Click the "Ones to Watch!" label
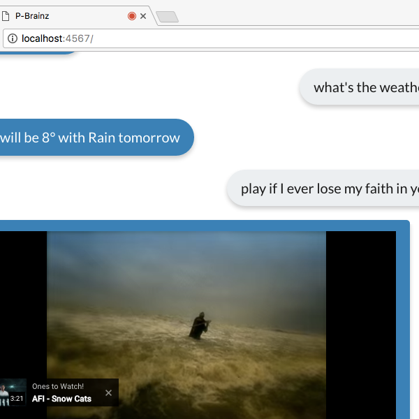419x419 pixels. click(58, 386)
